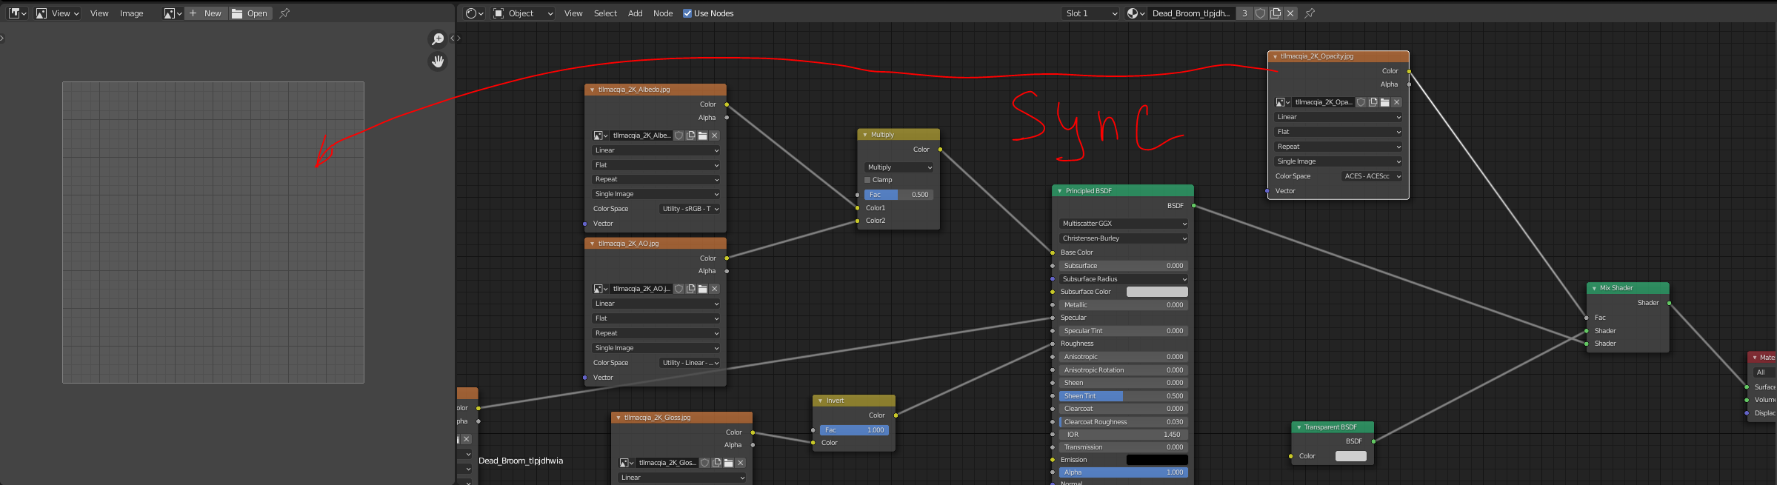This screenshot has width=1777, height=485.
Task: Click the Sheen Tint slider
Action: tap(1124, 396)
